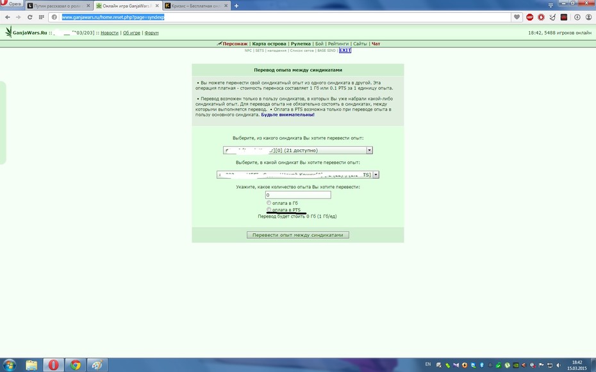Go back with the browser back arrow
596x372 pixels.
pyautogui.click(x=8, y=17)
